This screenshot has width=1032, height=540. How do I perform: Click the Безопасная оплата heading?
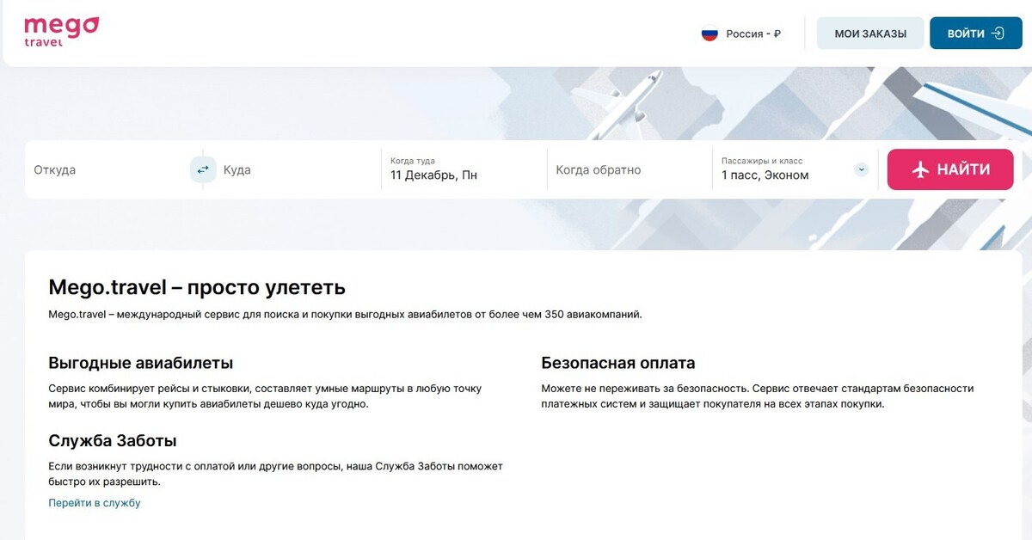coord(618,363)
